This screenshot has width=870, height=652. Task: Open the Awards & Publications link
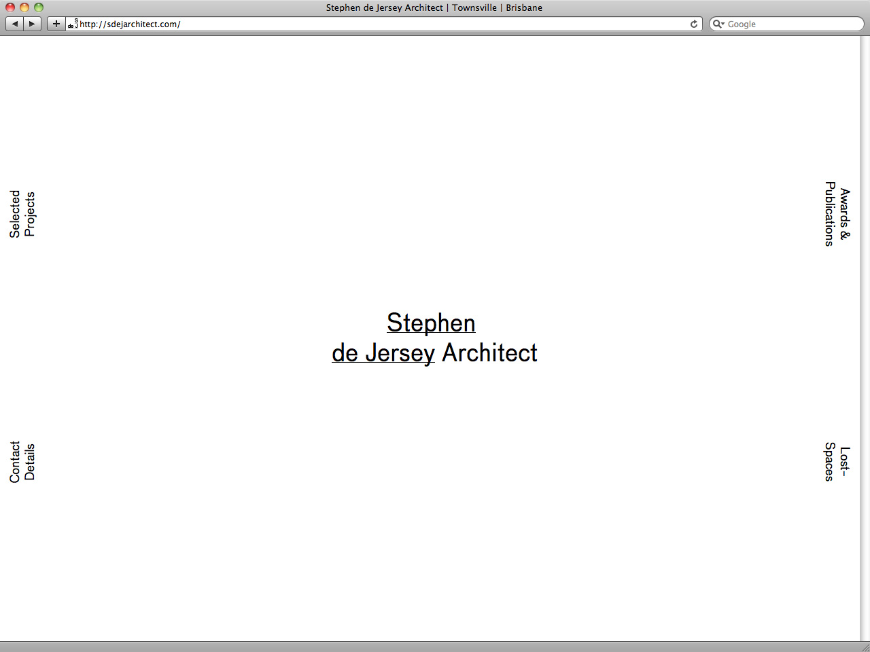coord(837,213)
